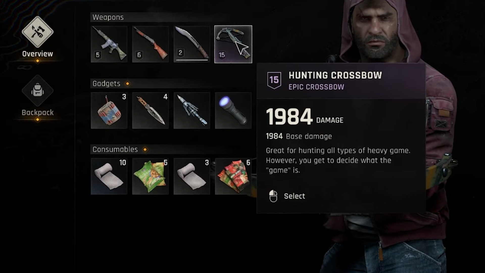Choose the dynamite bundle gadget
Image resolution: width=485 pixels, height=273 pixels.
tap(109, 110)
